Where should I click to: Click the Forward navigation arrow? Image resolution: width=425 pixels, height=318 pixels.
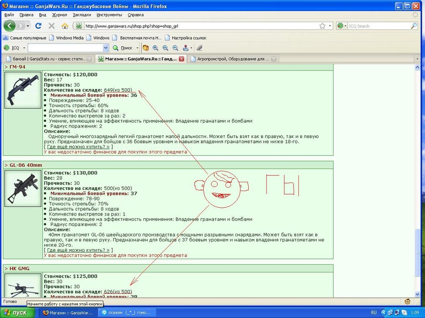[20, 26]
